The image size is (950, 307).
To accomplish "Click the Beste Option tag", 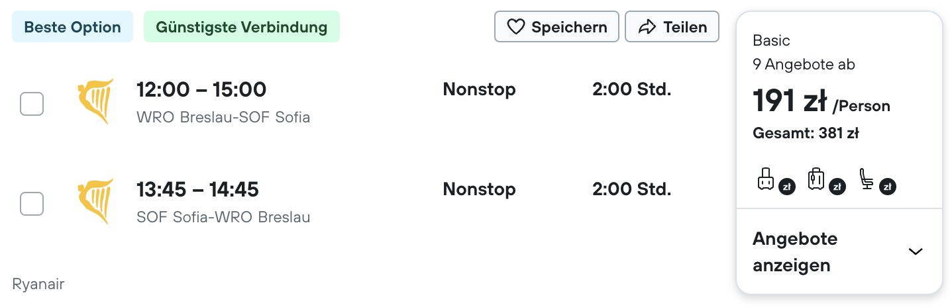I will (73, 27).
